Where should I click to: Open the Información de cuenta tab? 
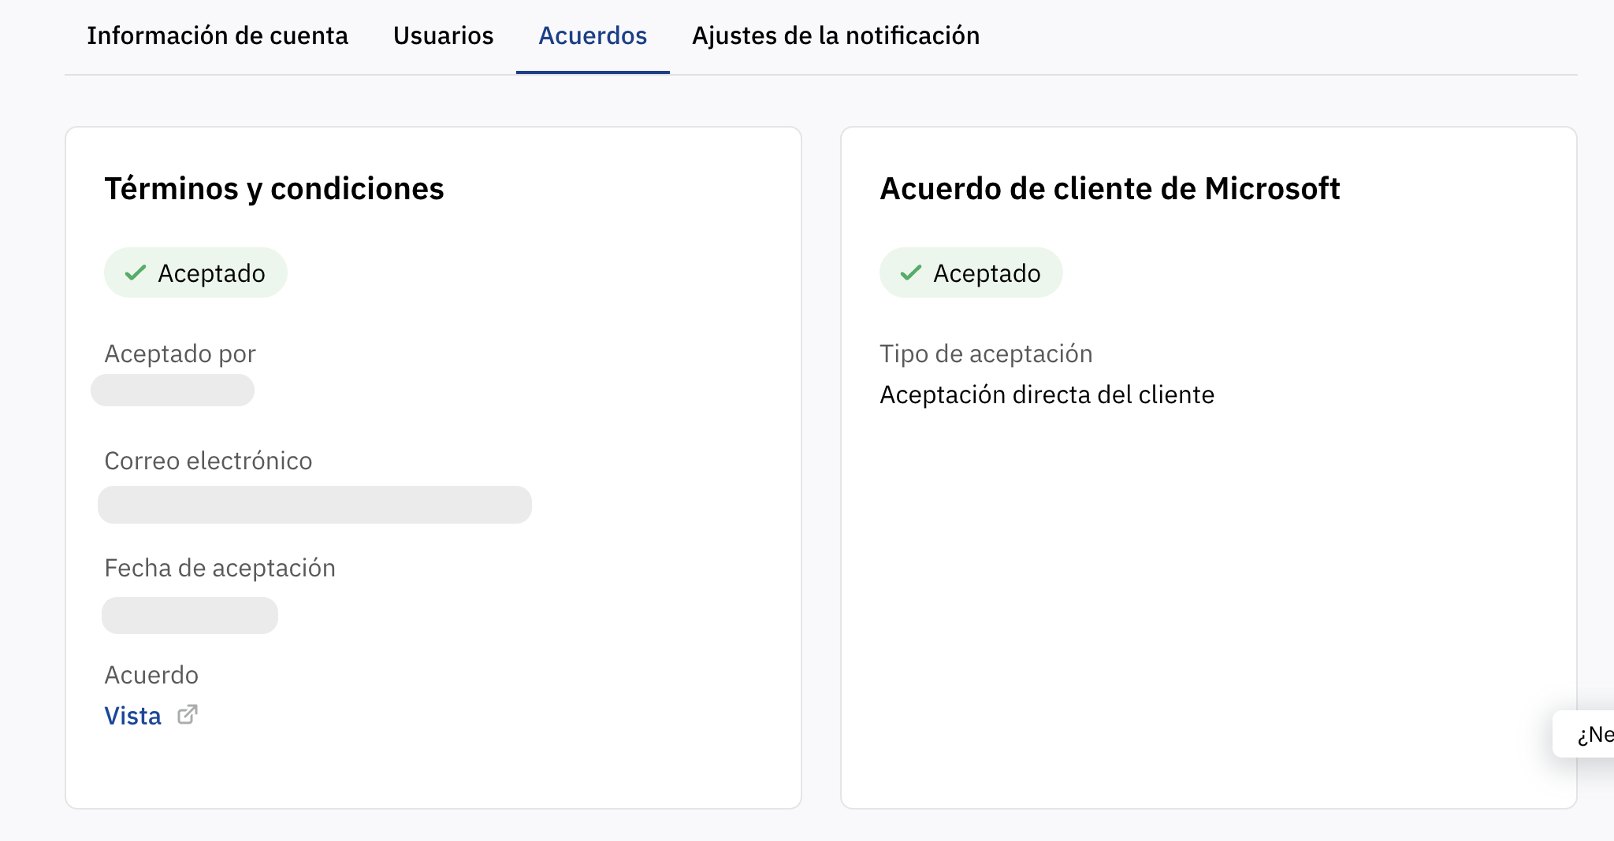point(218,36)
